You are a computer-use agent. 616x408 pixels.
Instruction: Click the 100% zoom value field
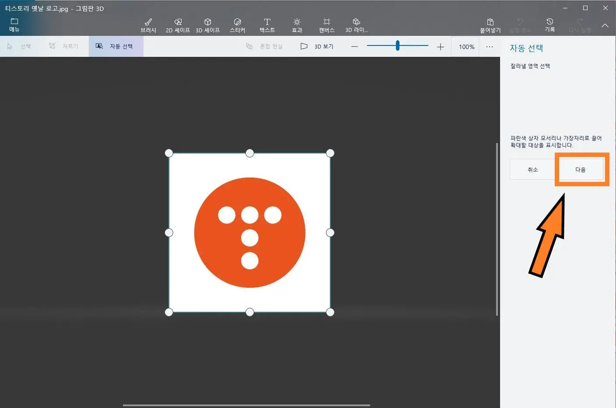(466, 47)
